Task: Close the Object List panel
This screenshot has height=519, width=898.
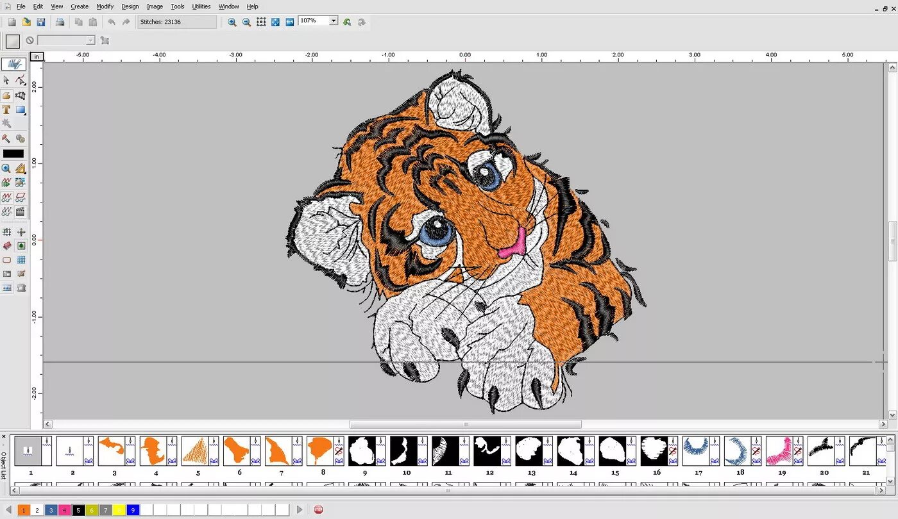Action: point(3,436)
